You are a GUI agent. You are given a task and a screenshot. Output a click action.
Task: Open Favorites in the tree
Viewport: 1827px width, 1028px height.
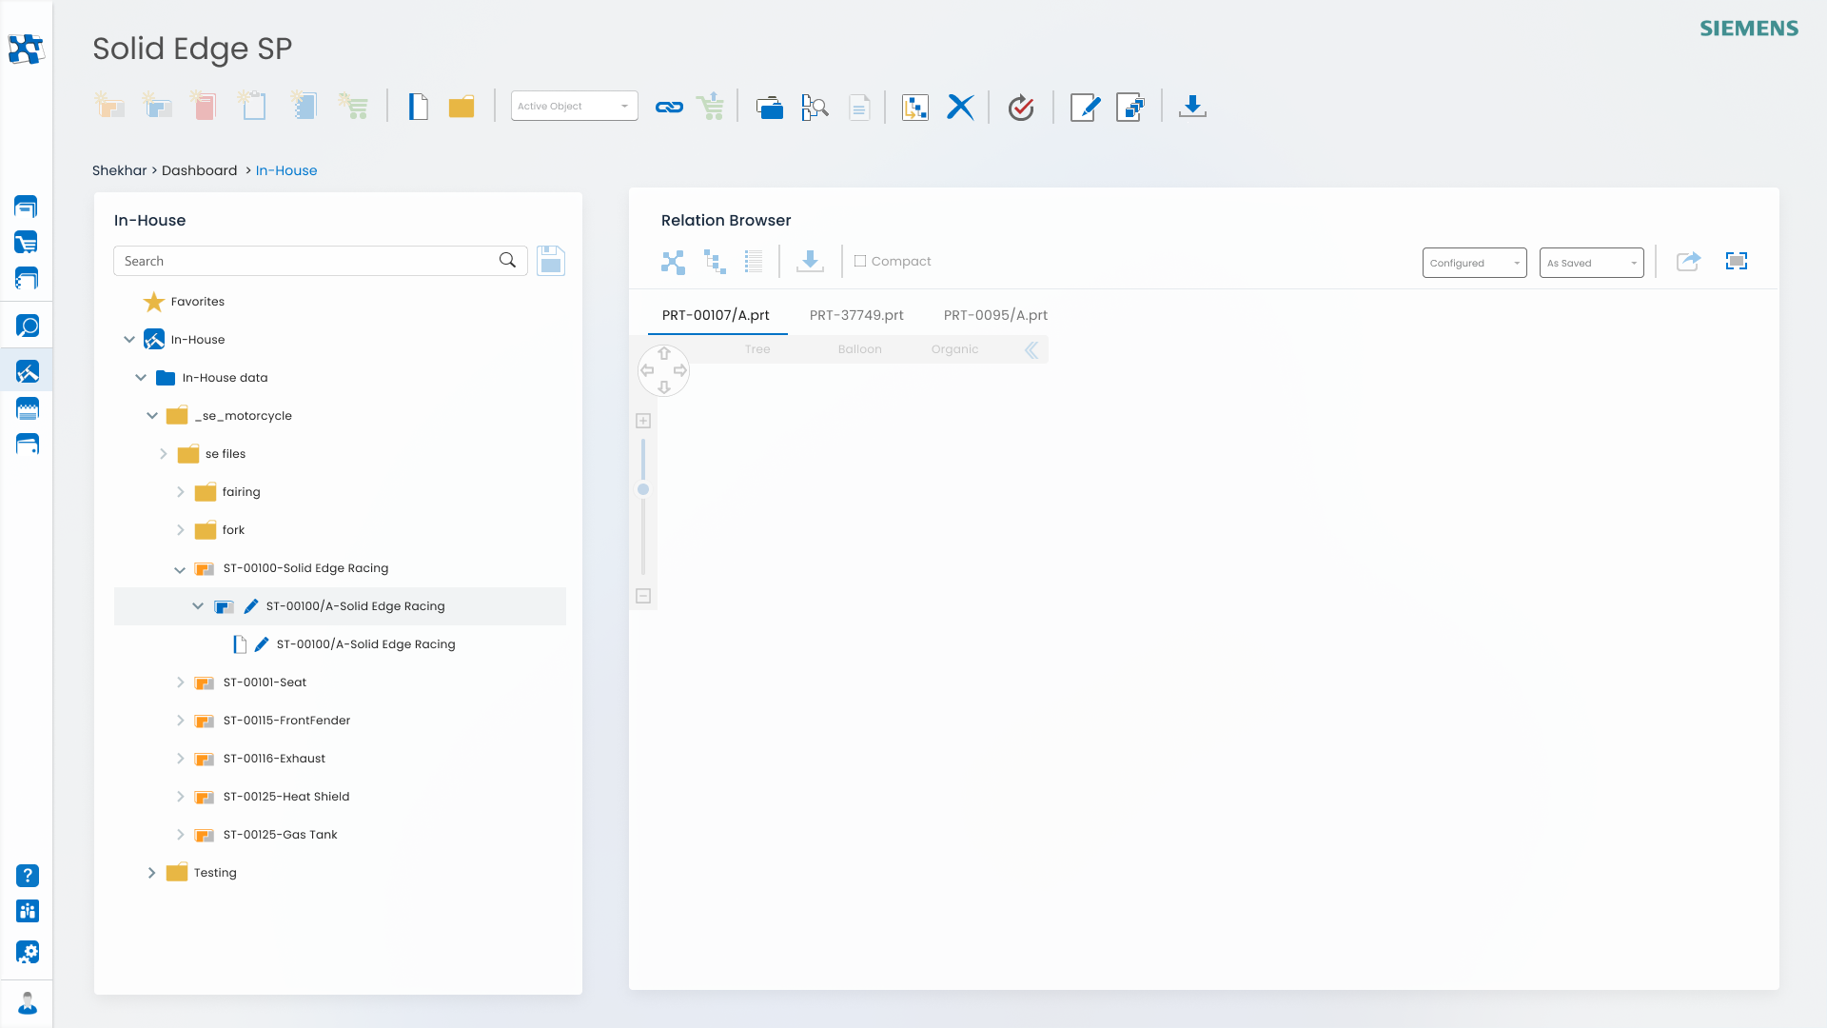198,302
